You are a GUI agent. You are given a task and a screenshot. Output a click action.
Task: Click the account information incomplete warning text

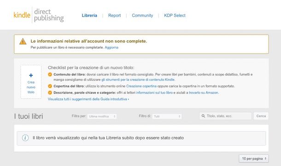(x=89, y=41)
